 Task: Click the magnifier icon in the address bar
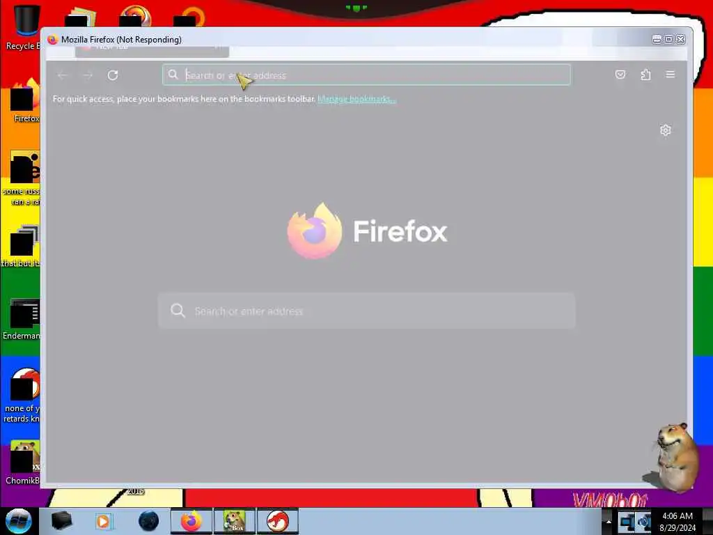pyautogui.click(x=173, y=75)
